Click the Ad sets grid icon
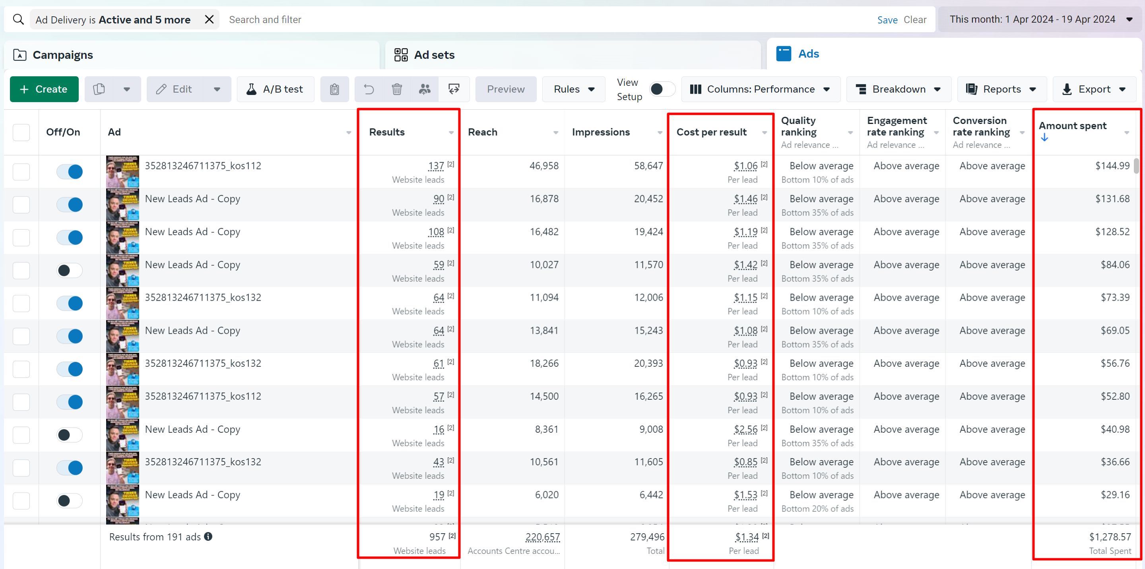 [x=401, y=54]
